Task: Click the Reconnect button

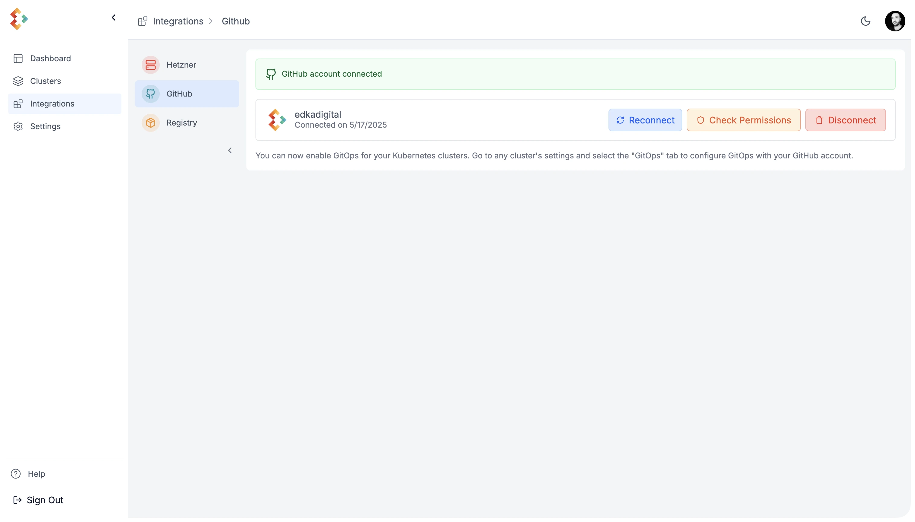Action: [645, 120]
